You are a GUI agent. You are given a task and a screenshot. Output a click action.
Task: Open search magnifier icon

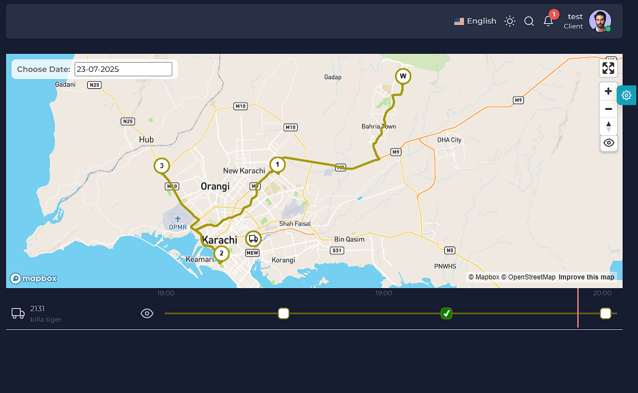(x=529, y=21)
